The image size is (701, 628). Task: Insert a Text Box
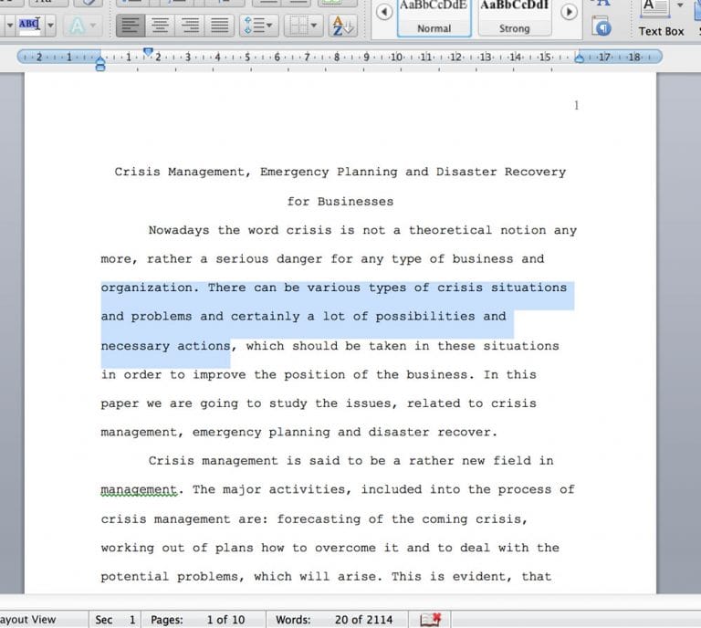tap(661, 19)
